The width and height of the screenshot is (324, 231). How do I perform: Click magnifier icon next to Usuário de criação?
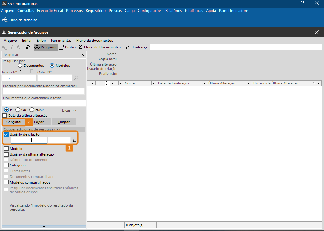point(75,140)
